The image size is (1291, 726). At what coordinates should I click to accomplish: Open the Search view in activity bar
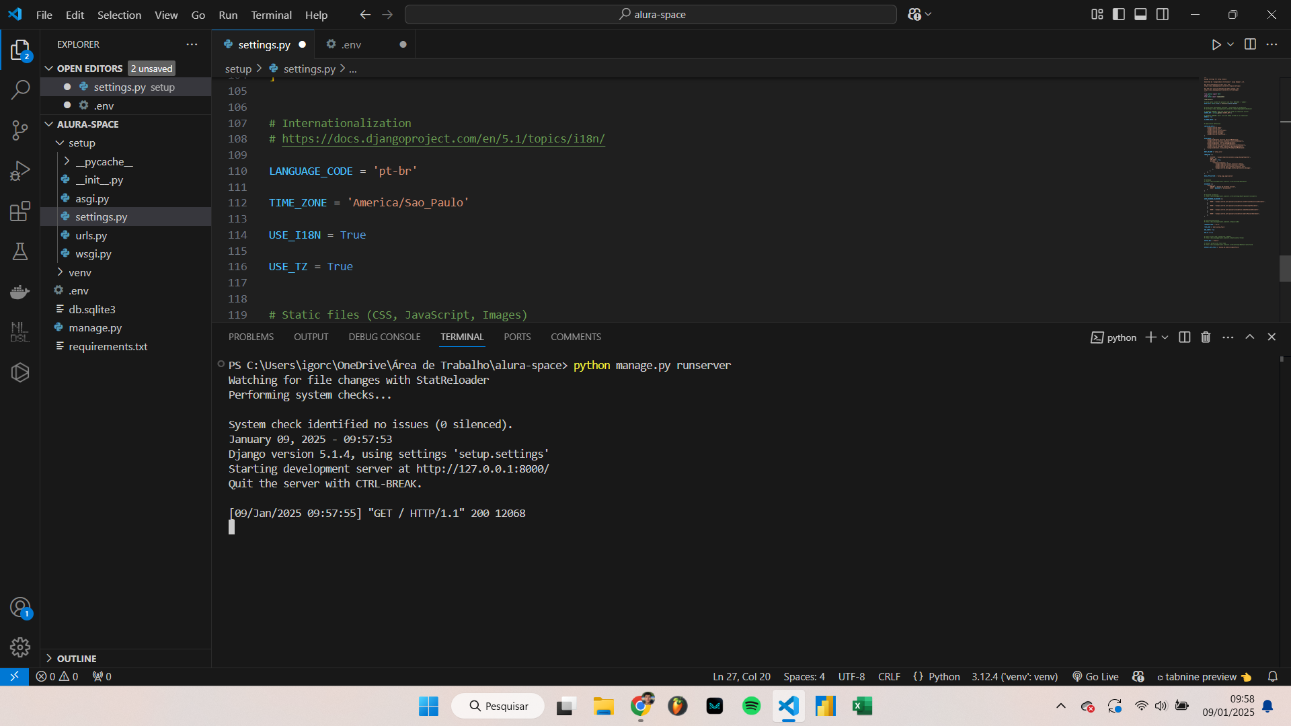(20, 89)
